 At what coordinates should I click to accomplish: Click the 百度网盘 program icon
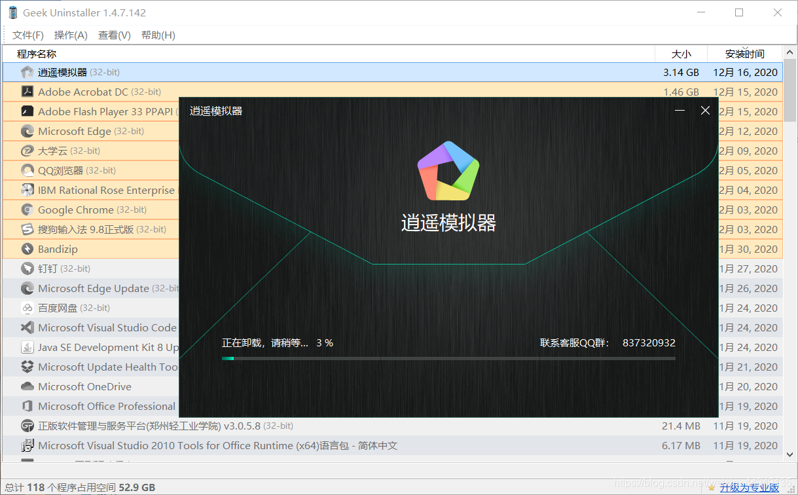coord(27,308)
